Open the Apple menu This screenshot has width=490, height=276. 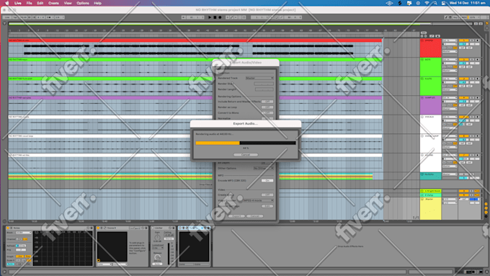(x=7, y=3)
